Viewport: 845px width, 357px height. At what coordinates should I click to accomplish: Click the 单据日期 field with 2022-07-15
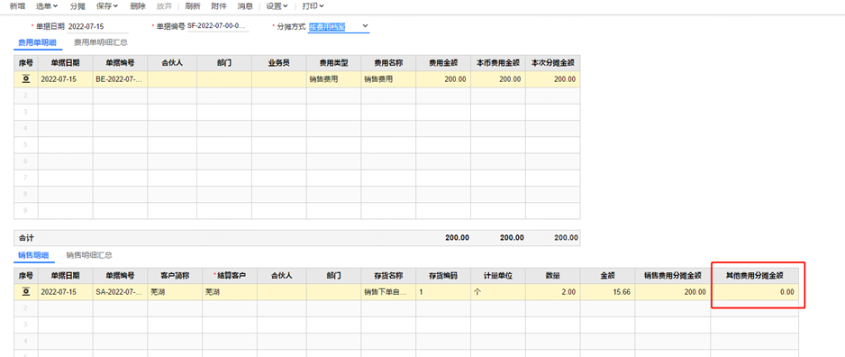97,26
